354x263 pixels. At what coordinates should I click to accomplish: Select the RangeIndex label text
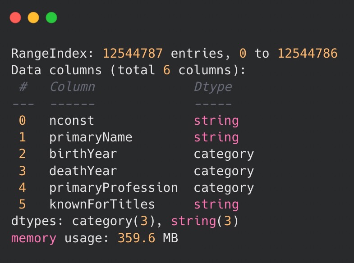click(x=52, y=54)
